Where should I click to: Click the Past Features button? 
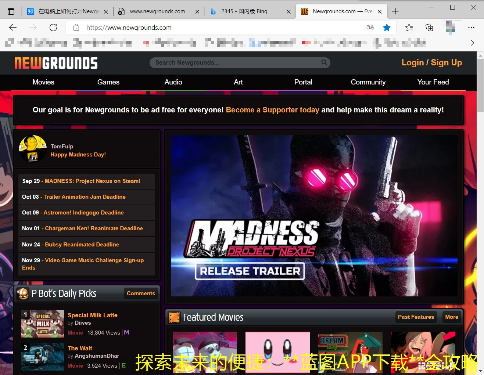[x=416, y=317]
